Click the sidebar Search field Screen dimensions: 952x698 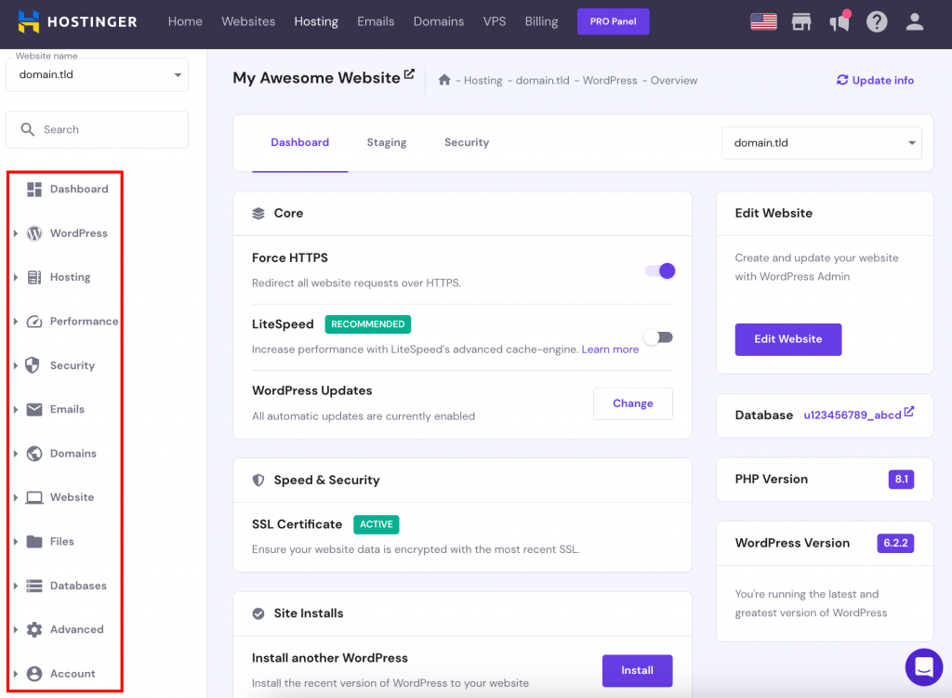[97, 130]
